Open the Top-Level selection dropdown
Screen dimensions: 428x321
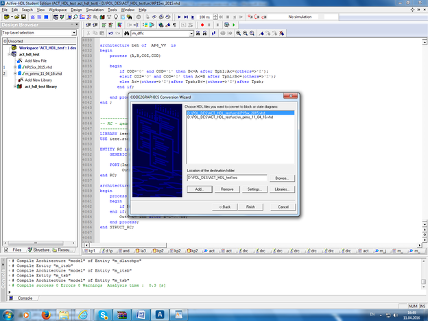point(74,32)
